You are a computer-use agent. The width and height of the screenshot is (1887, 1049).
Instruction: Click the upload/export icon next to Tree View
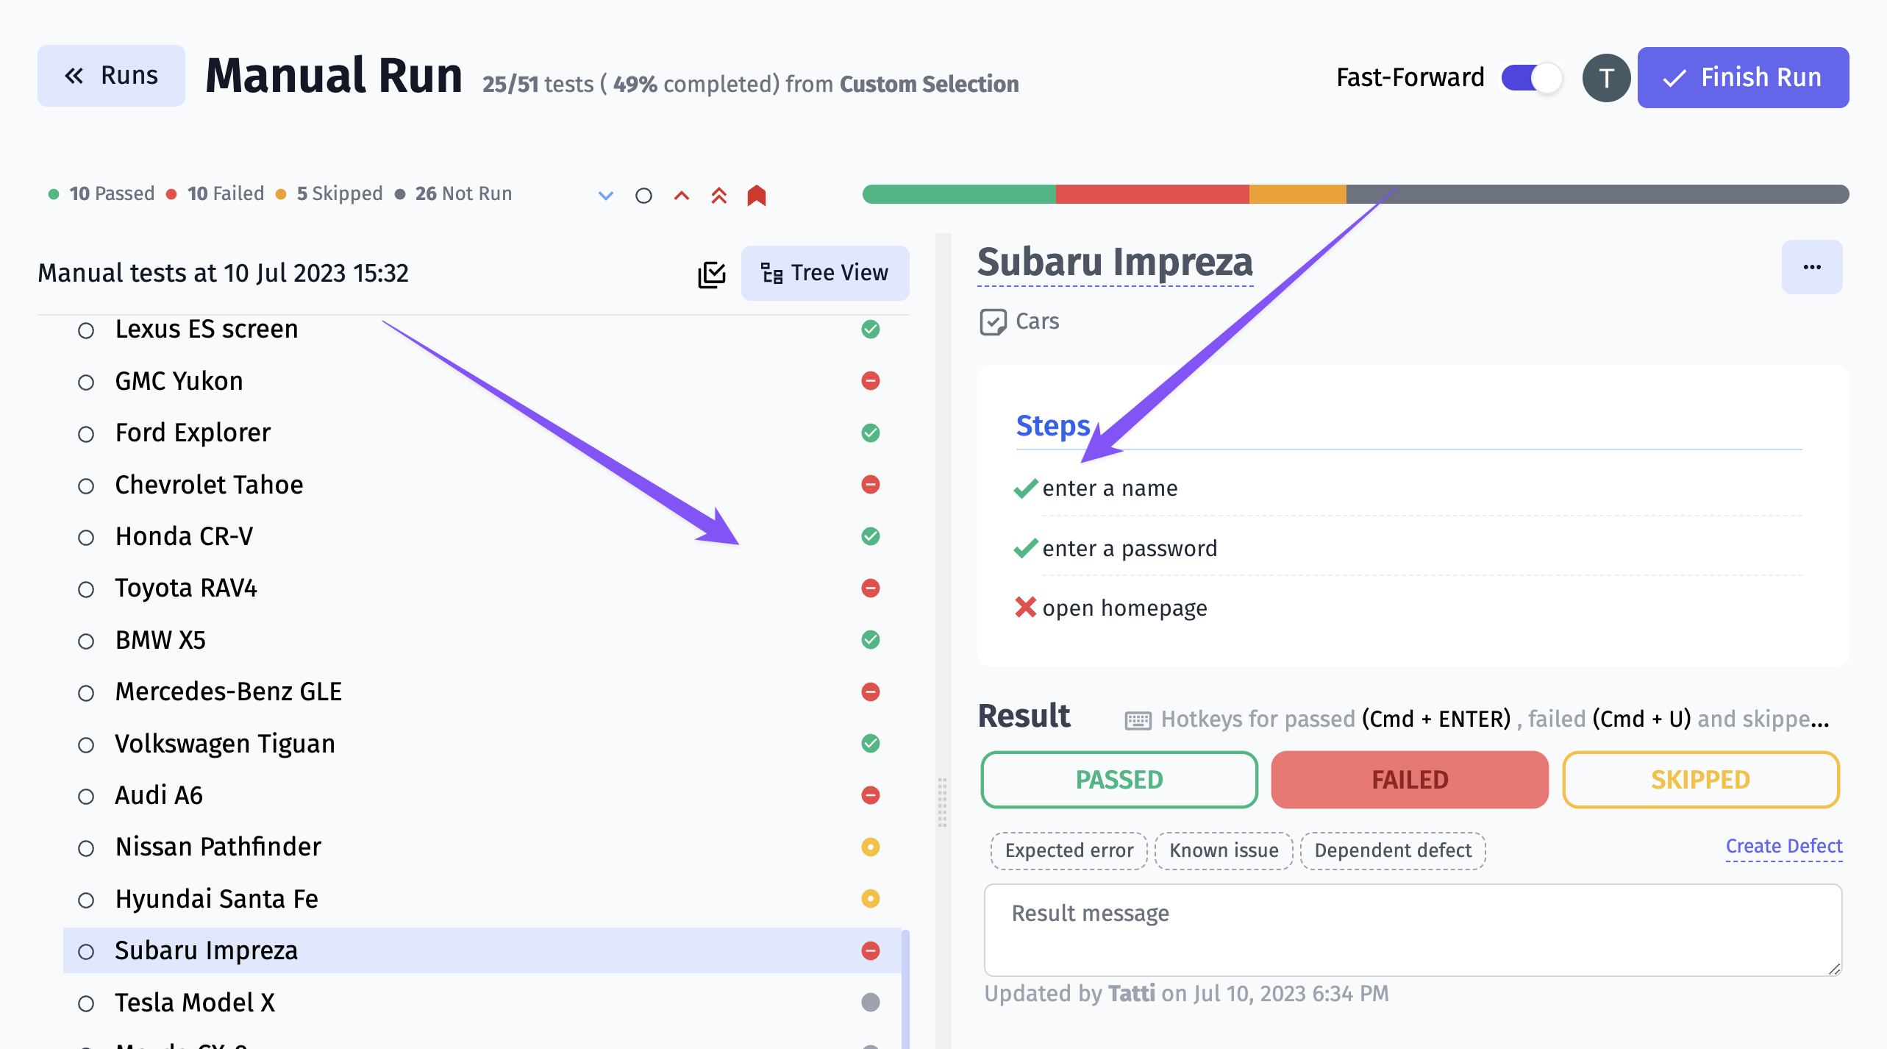(x=713, y=273)
